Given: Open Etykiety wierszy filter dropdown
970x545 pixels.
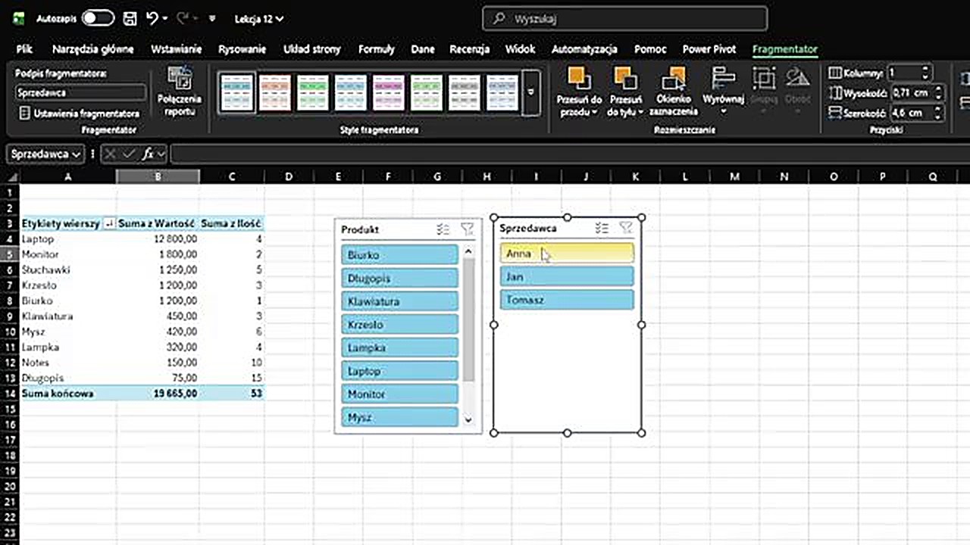Looking at the screenshot, I should click(109, 224).
